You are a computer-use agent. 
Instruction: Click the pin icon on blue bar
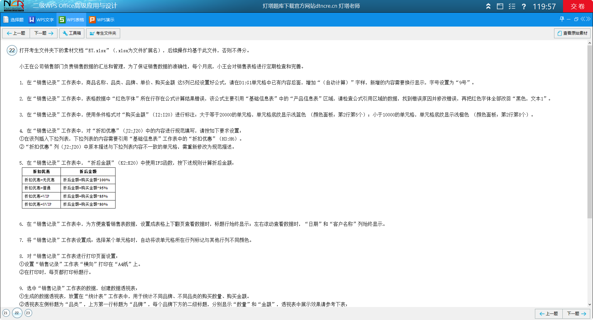pos(562,19)
